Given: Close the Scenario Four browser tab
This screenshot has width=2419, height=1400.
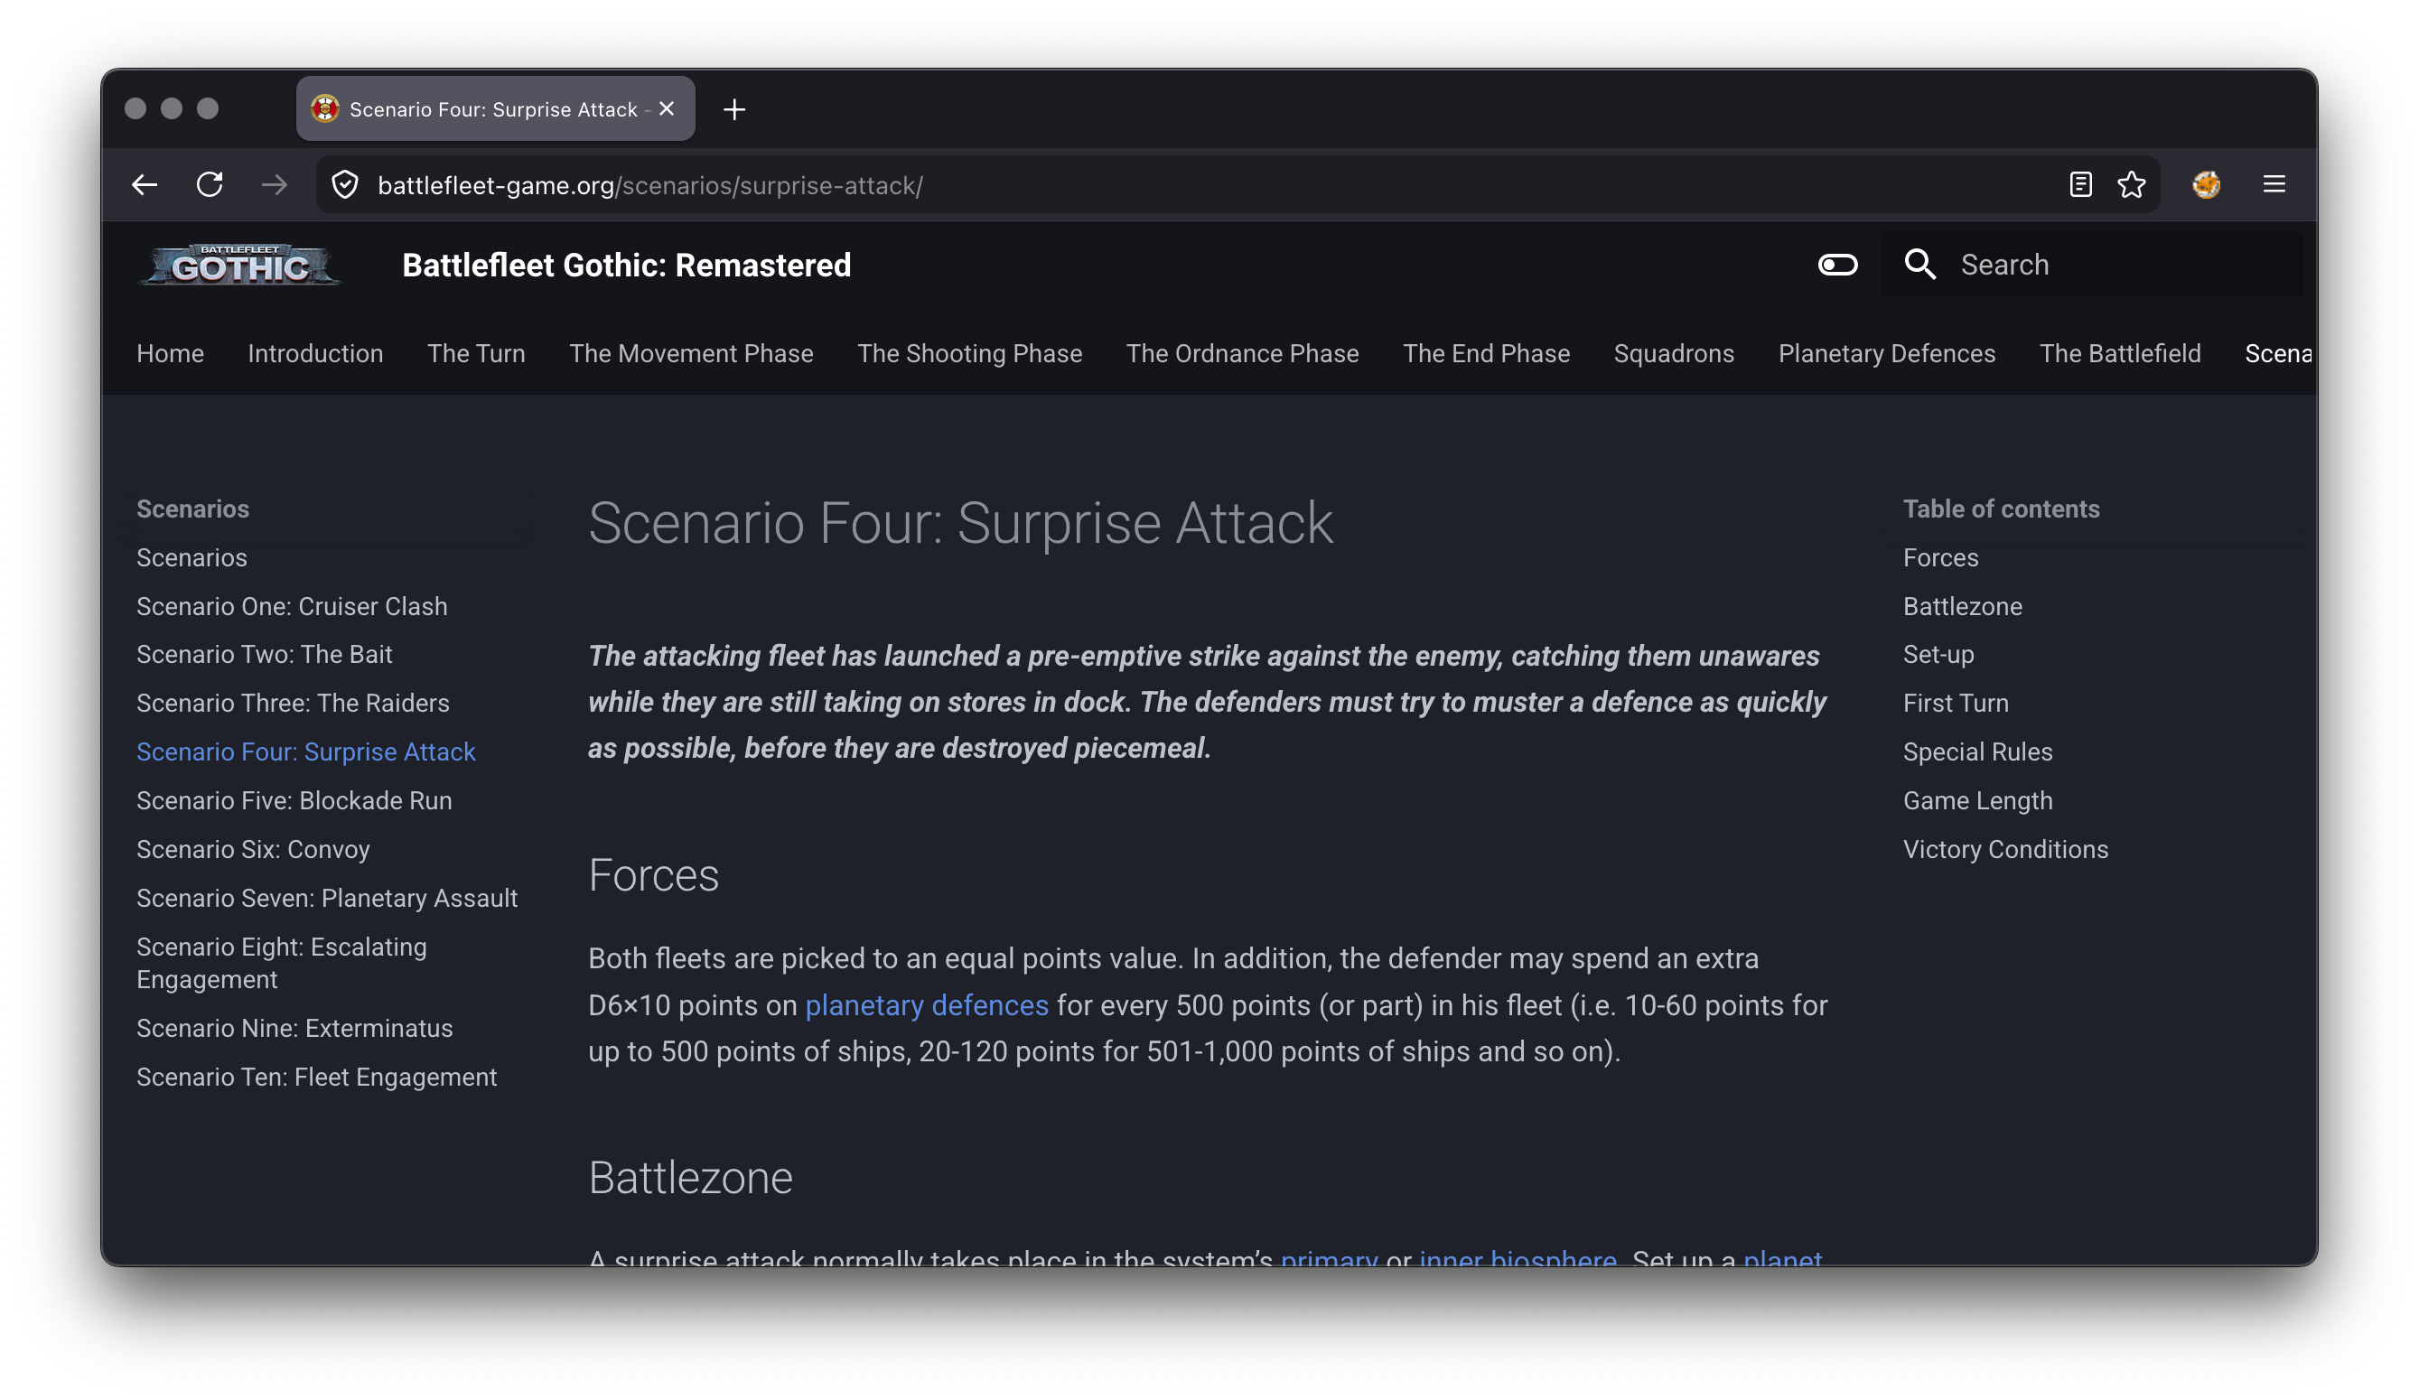Looking at the screenshot, I should click(668, 109).
